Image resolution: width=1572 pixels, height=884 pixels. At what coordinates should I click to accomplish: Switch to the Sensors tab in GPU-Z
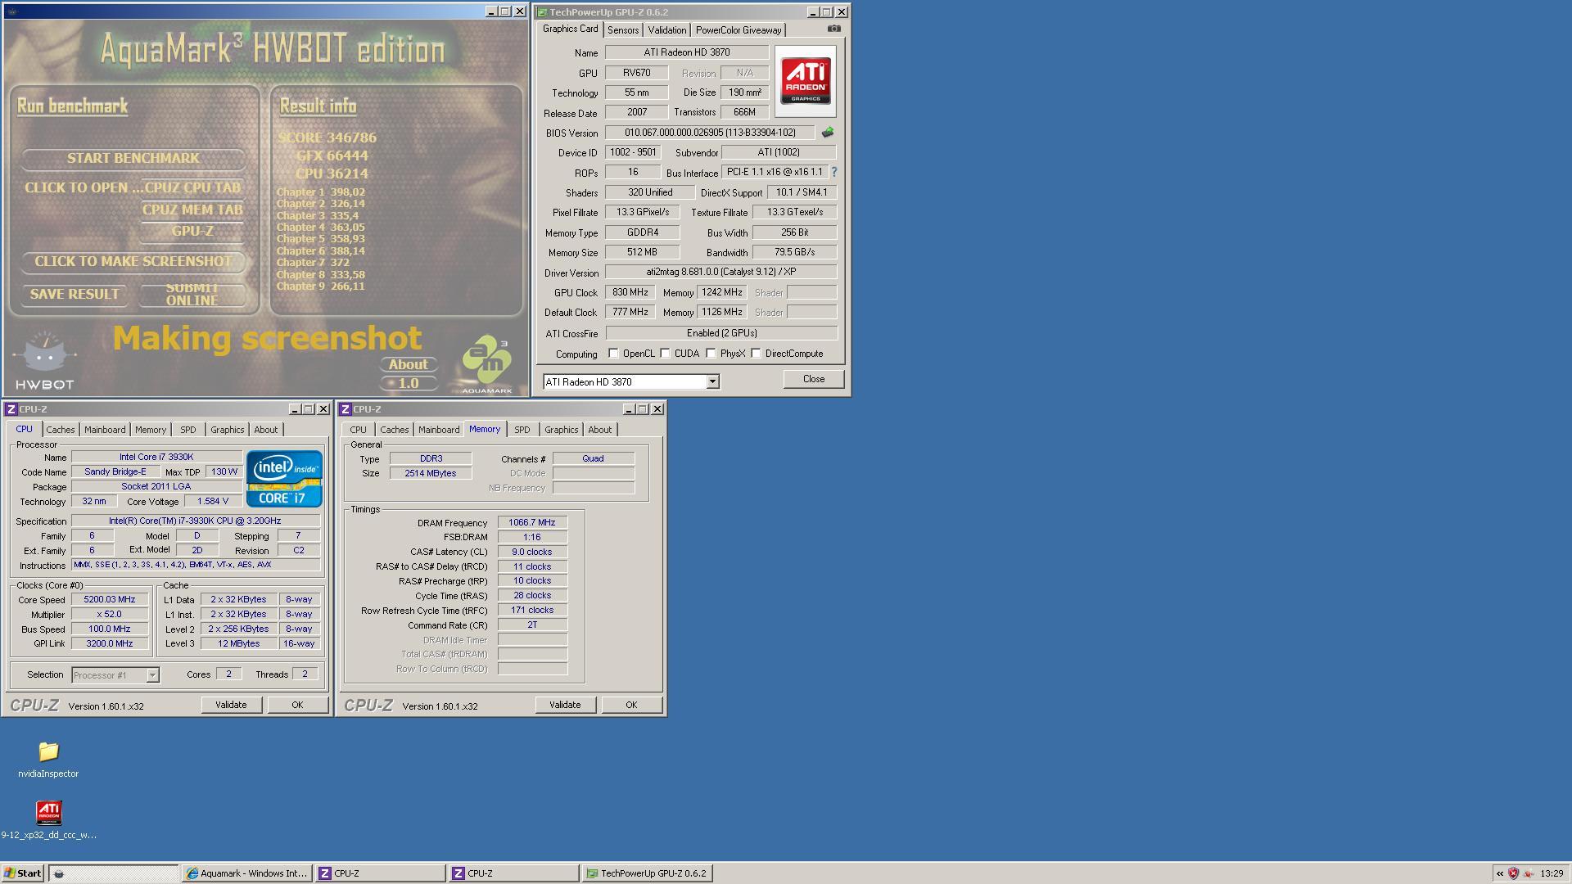click(623, 30)
